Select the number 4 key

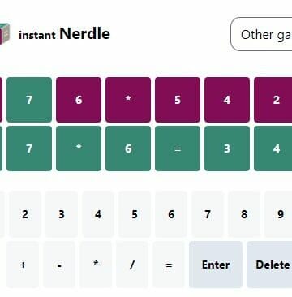point(98,214)
